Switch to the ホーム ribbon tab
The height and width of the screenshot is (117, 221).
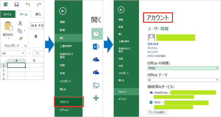tap(23, 14)
